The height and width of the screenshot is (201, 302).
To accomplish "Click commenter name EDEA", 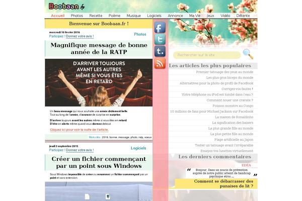I will click(x=246, y=165).
